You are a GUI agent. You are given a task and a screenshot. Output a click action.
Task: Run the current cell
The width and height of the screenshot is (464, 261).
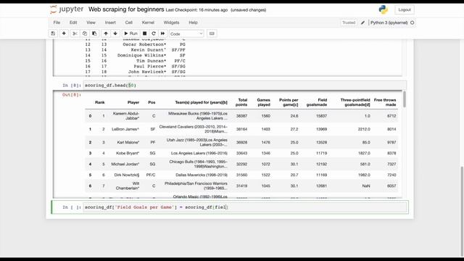tap(130, 34)
